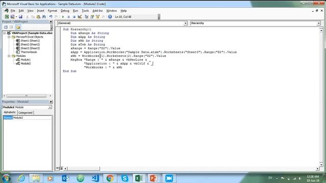Viewport: 326px width, 183px height.
Task: Click Procedure View button at code window bottom
Action: coord(58,168)
